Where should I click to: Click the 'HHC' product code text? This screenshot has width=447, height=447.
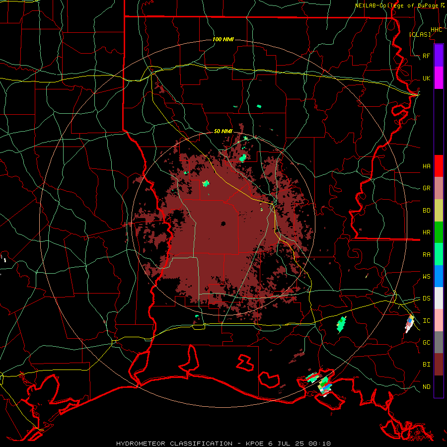436,30
